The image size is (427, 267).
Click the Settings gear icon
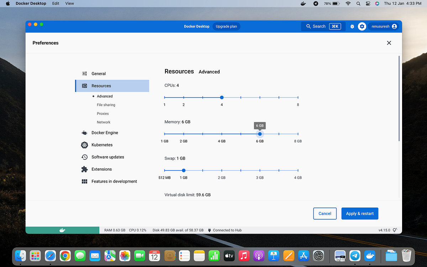(362, 26)
